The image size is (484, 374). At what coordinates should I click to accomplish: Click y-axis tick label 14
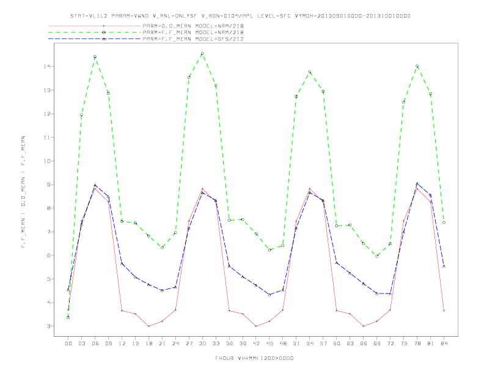[x=47, y=67]
